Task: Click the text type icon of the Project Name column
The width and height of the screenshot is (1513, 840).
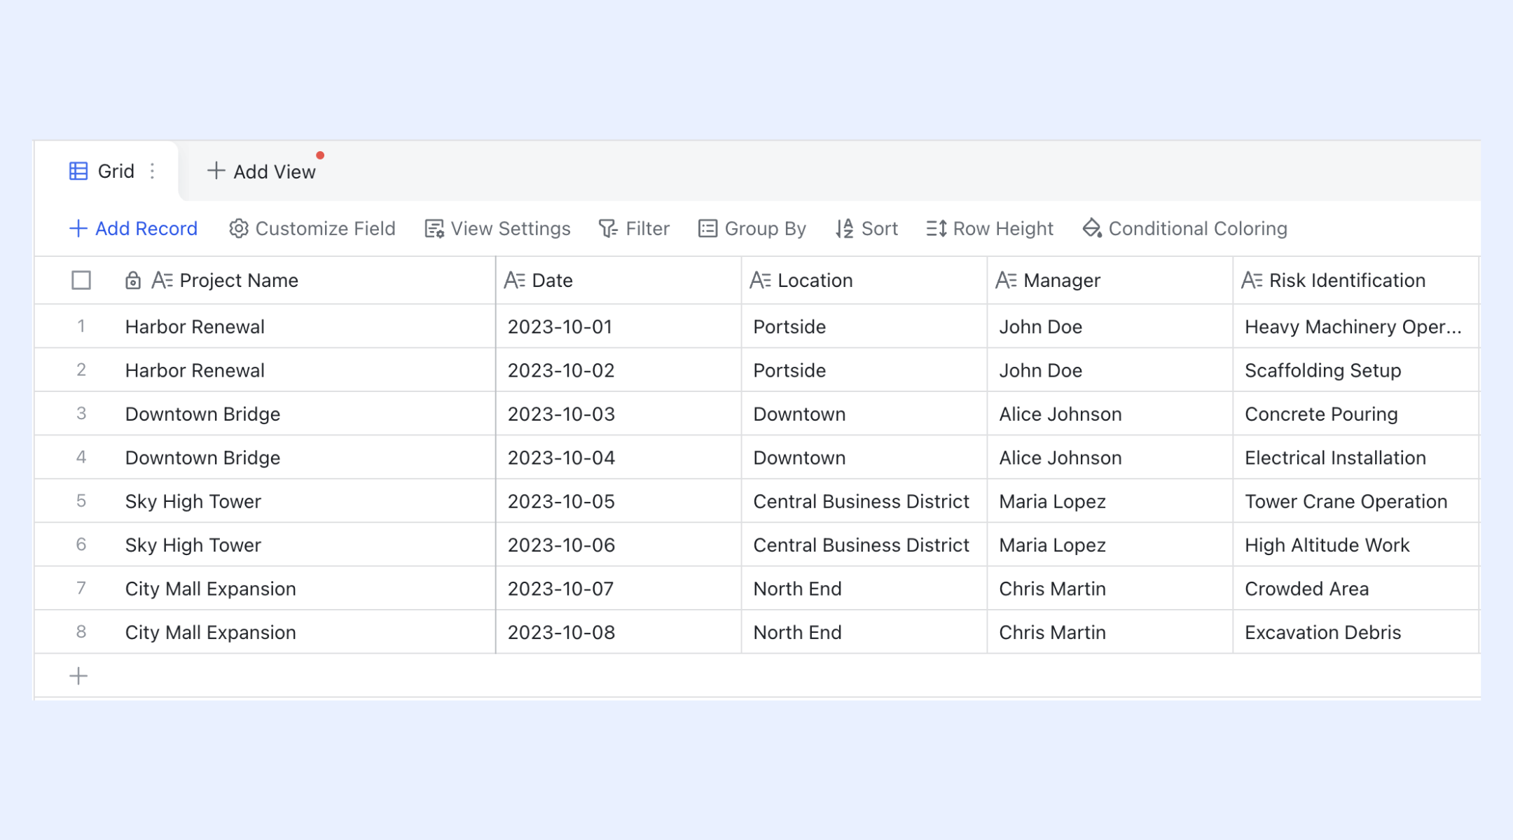Action: point(162,280)
